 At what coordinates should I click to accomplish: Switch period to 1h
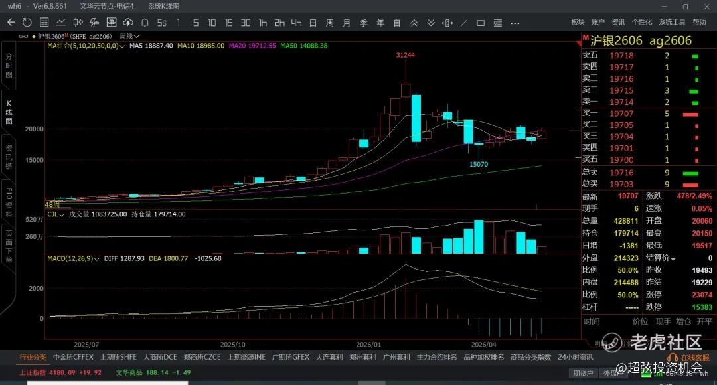263,23
